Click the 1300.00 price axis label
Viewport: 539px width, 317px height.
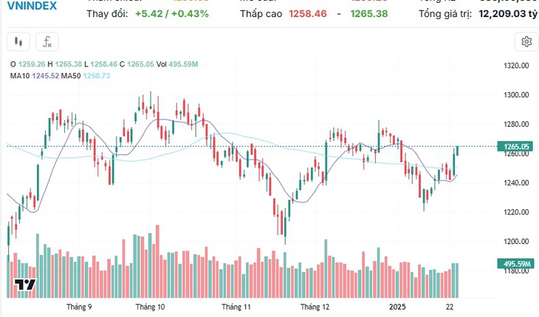[516, 95]
